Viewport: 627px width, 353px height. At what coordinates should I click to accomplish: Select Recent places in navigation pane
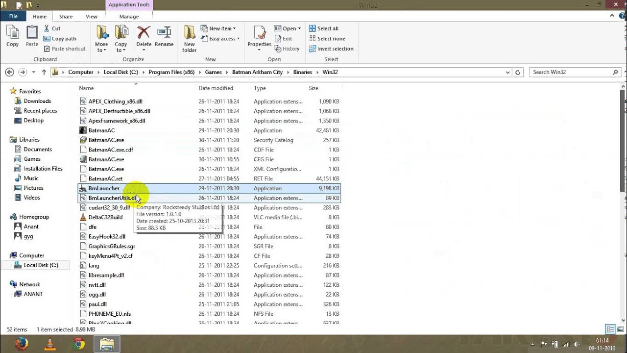coord(40,111)
